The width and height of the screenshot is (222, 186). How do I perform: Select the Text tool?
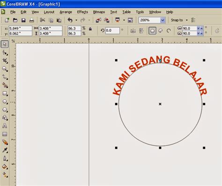tap(5, 126)
